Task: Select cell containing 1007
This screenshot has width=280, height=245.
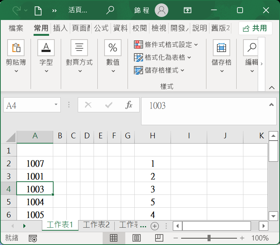Action: tap(35, 163)
